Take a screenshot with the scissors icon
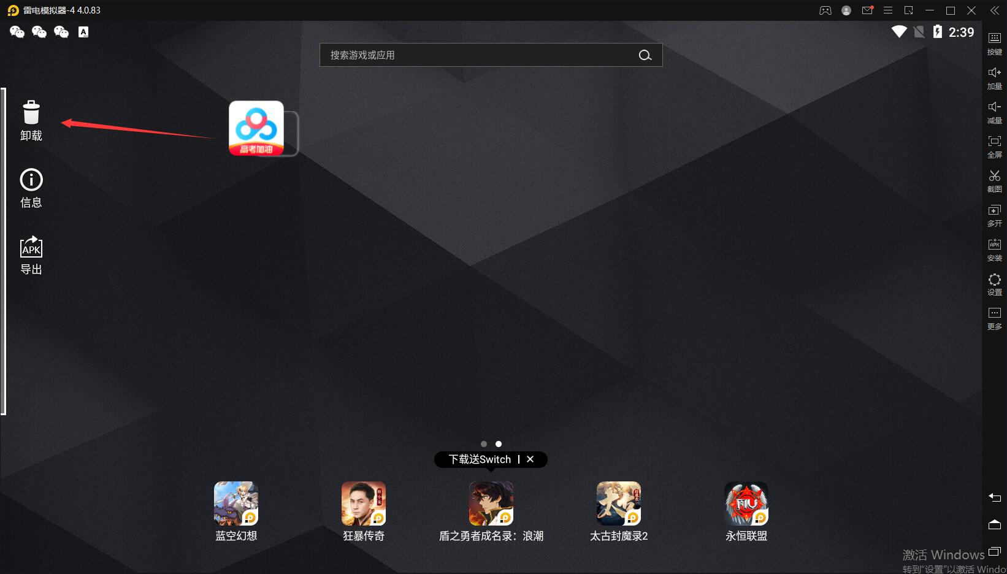This screenshot has width=1007, height=574. click(994, 176)
